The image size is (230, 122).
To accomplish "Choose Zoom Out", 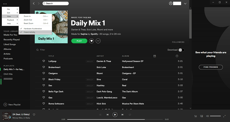I will pyautogui.click(x=35, y=20).
